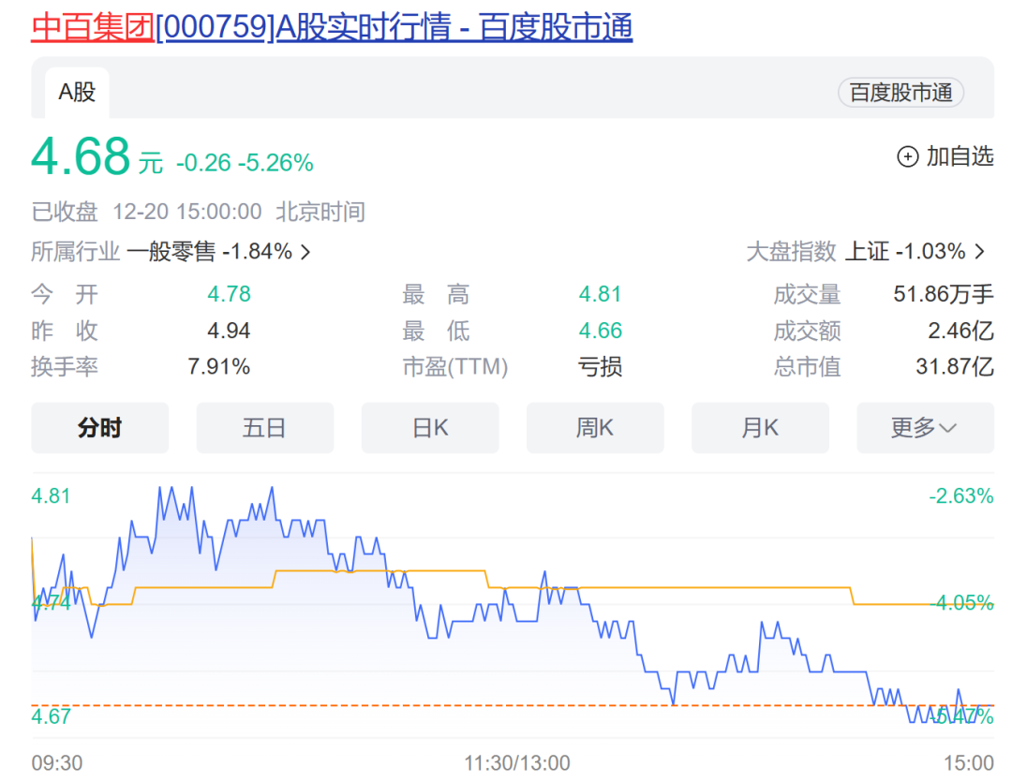Open index link 上证 -1.03%
This screenshot has height=781, width=1012.
tap(905, 252)
